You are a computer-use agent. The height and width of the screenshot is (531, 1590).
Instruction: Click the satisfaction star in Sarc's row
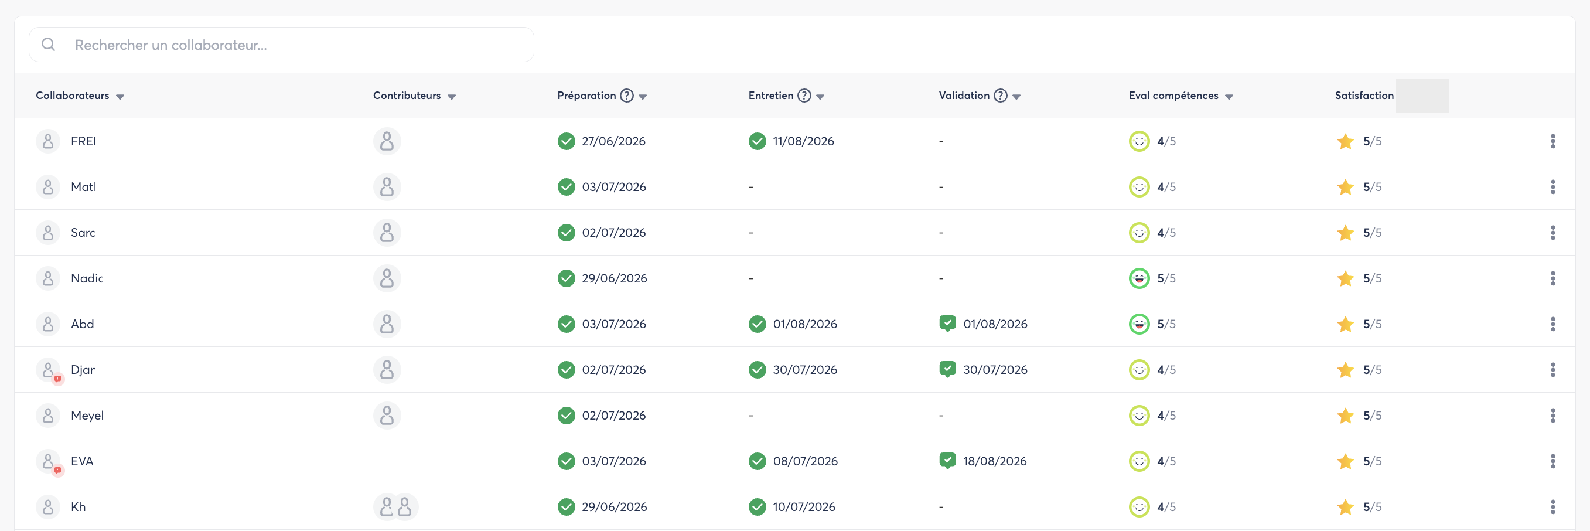coord(1345,233)
